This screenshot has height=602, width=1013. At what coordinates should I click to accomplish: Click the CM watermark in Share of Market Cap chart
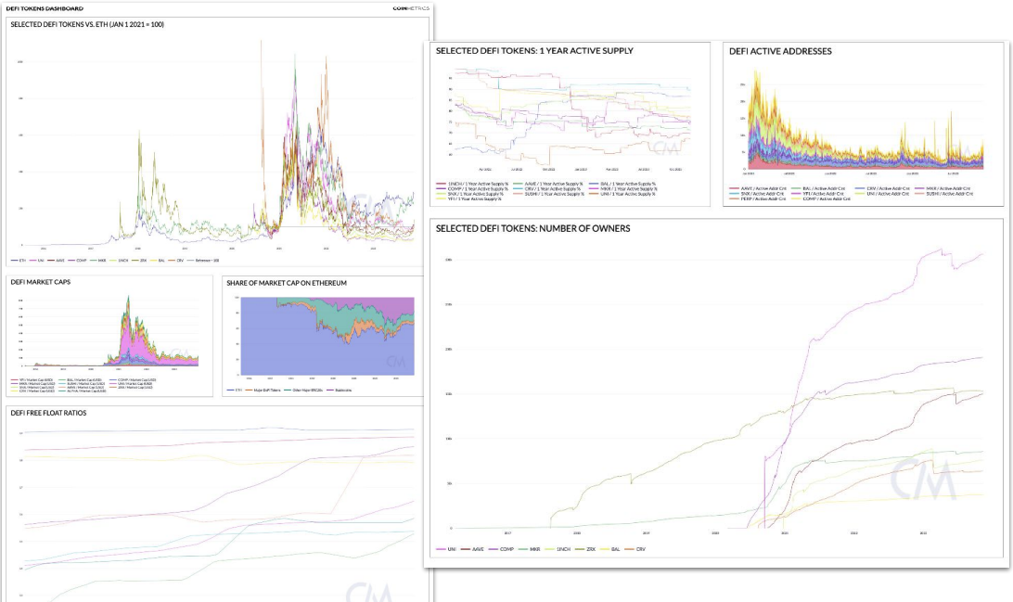click(397, 361)
